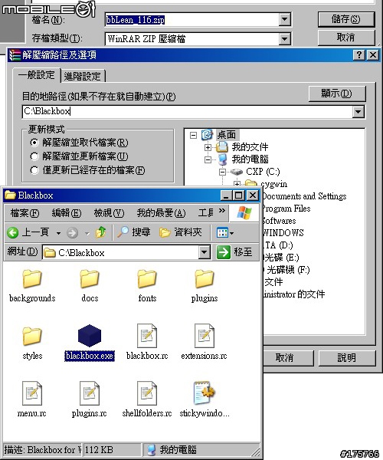Collapse the My Computer tree node
Screen dimensions: 383x460
208,159
